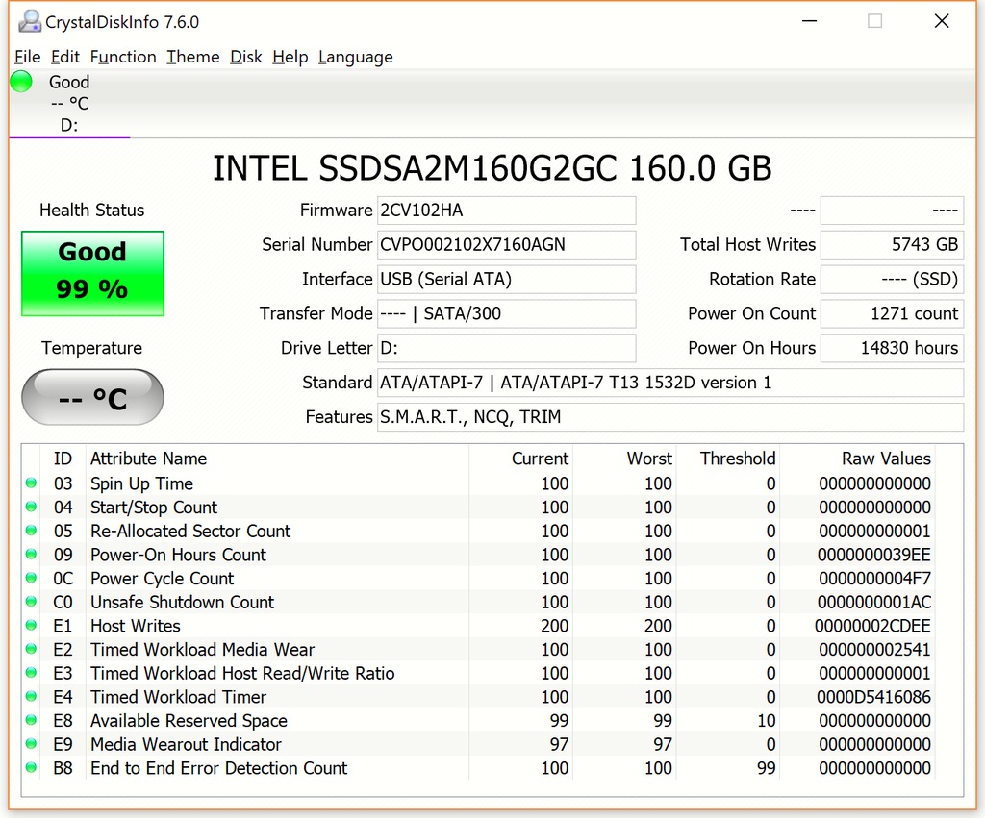Image resolution: width=985 pixels, height=818 pixels.
Task: Click the Features field S.M.A.R.T., NCQ, TRIM
Action: pyautogui.click(x=670, y=417)
